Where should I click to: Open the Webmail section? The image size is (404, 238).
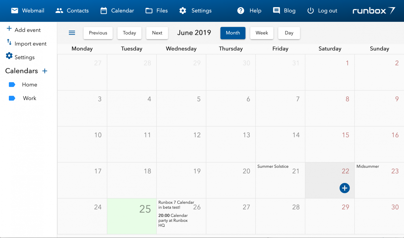[x=28, y=11]
